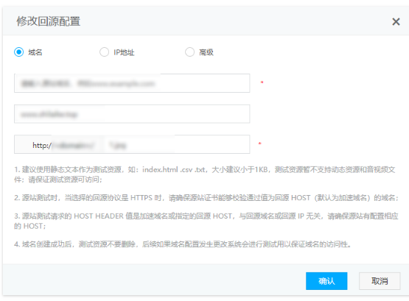409x301 pixels.
Task: Click note 1 about static test resources
Action: (x=205, y=174)
